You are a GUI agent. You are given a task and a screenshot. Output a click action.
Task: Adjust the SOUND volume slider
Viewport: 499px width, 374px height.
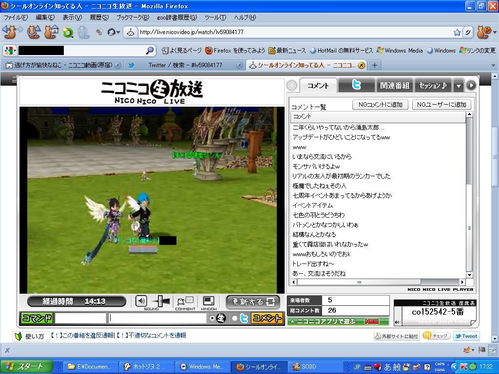point(161,301)
